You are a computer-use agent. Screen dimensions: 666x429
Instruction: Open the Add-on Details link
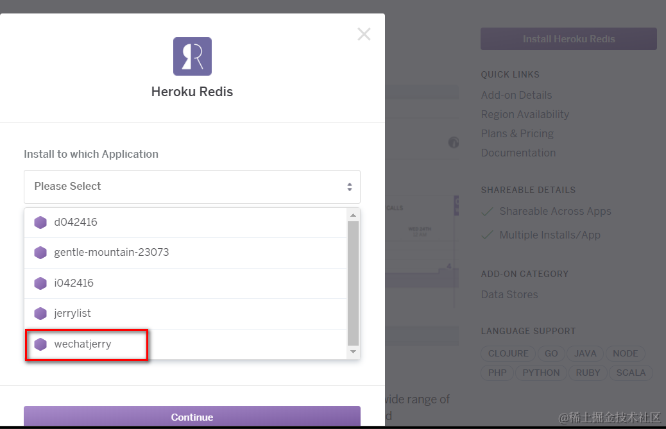coord(517,95)
